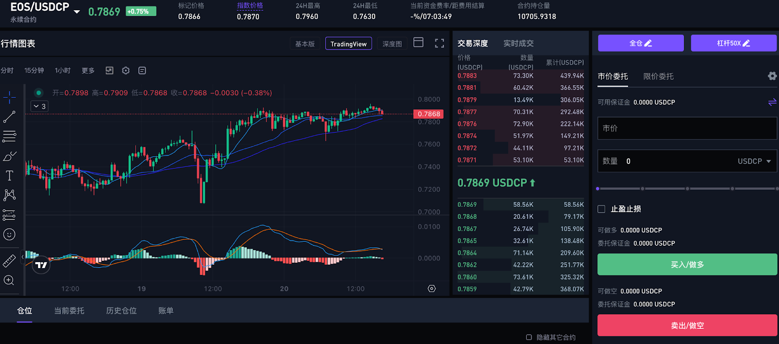
Task: Select the 15分钟 timeframe
Action: [34, 71]
